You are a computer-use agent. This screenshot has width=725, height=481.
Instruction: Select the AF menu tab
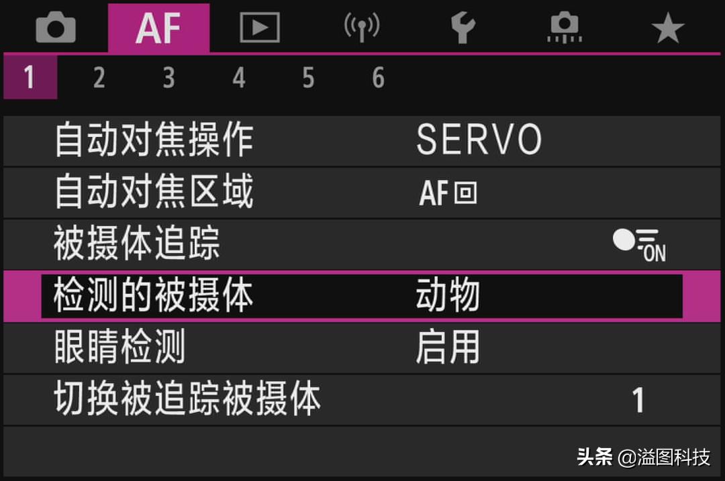tap(158, 29)
